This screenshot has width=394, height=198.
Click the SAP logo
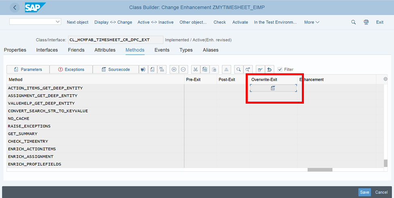[35, 7]
